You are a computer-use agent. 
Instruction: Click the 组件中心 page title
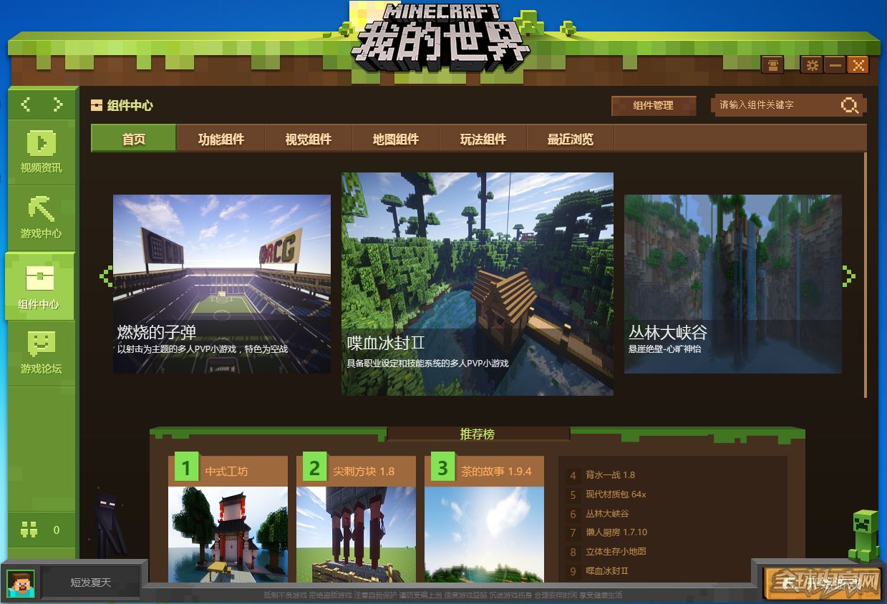click(x=130, y=105)
